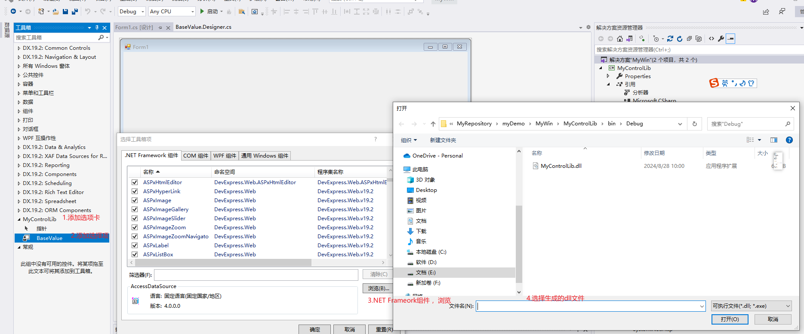Toggle the preview pane icon in Open dialog
This screenshot has height=334, width=804.
tap(774, 140)
